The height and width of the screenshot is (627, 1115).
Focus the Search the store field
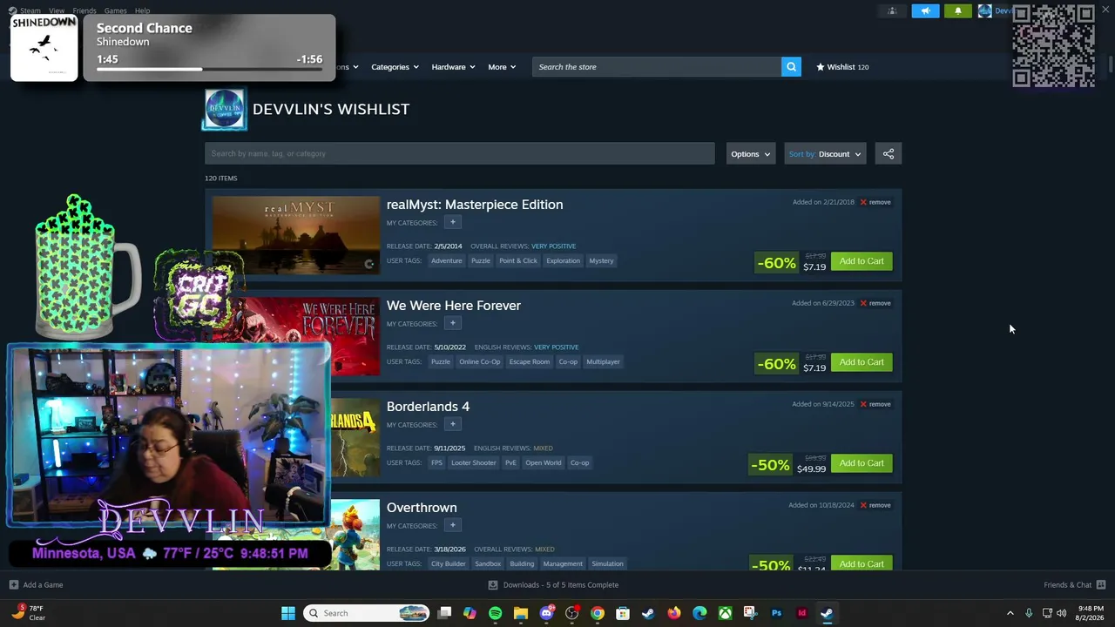click(657, 67)
